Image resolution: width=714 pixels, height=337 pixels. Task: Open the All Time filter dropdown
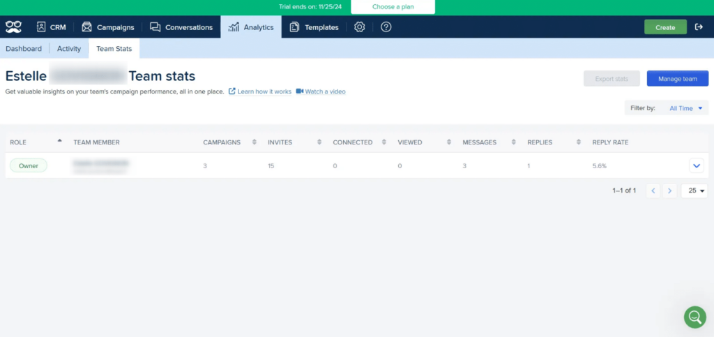tap(686, 108)
